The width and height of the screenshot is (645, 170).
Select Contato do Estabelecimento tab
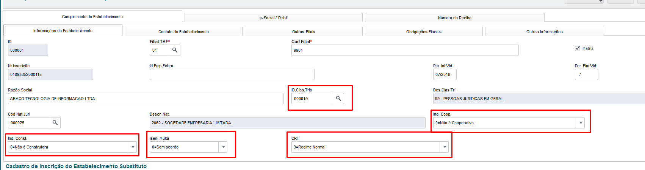pos(183,32)
